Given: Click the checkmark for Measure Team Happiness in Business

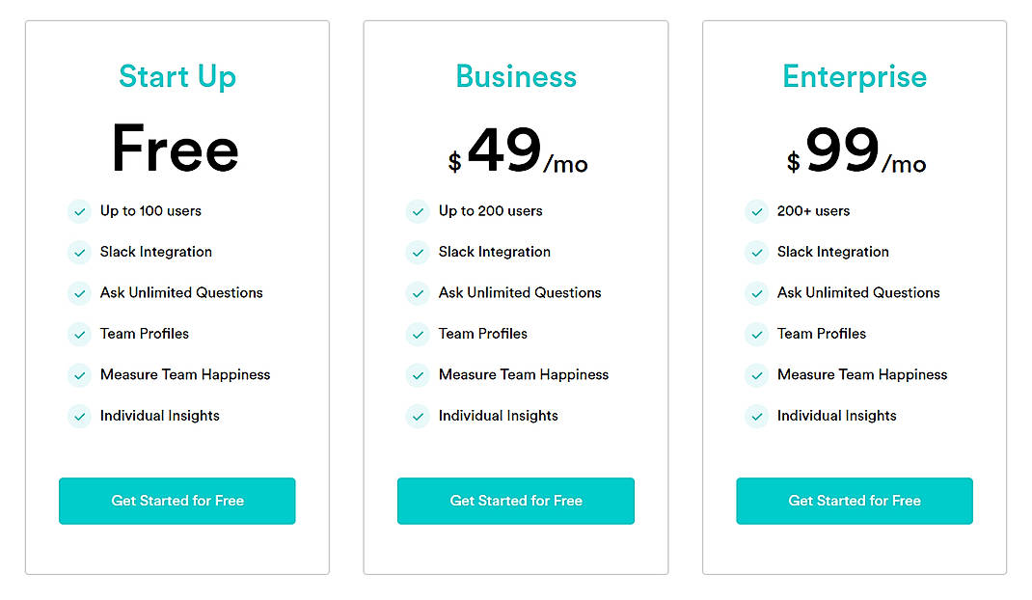Looking at the screenshot, I should (x=418, y=375).
